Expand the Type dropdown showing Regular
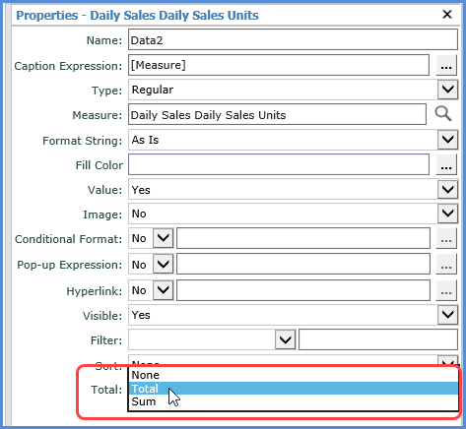 (x=448, y=90)
